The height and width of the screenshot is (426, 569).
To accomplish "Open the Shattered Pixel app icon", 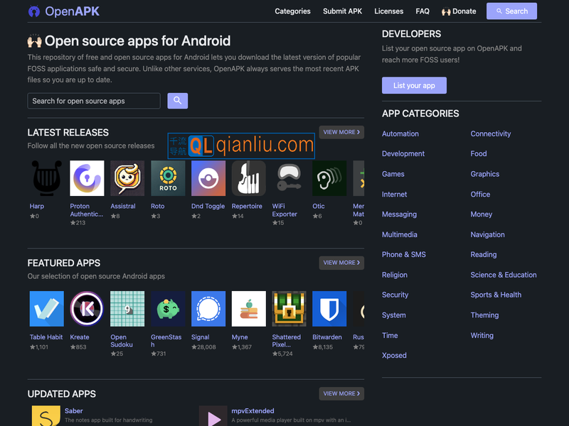I will point(289,309).
